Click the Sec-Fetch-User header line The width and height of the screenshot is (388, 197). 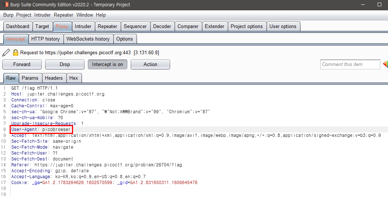(x=34, y=153)
